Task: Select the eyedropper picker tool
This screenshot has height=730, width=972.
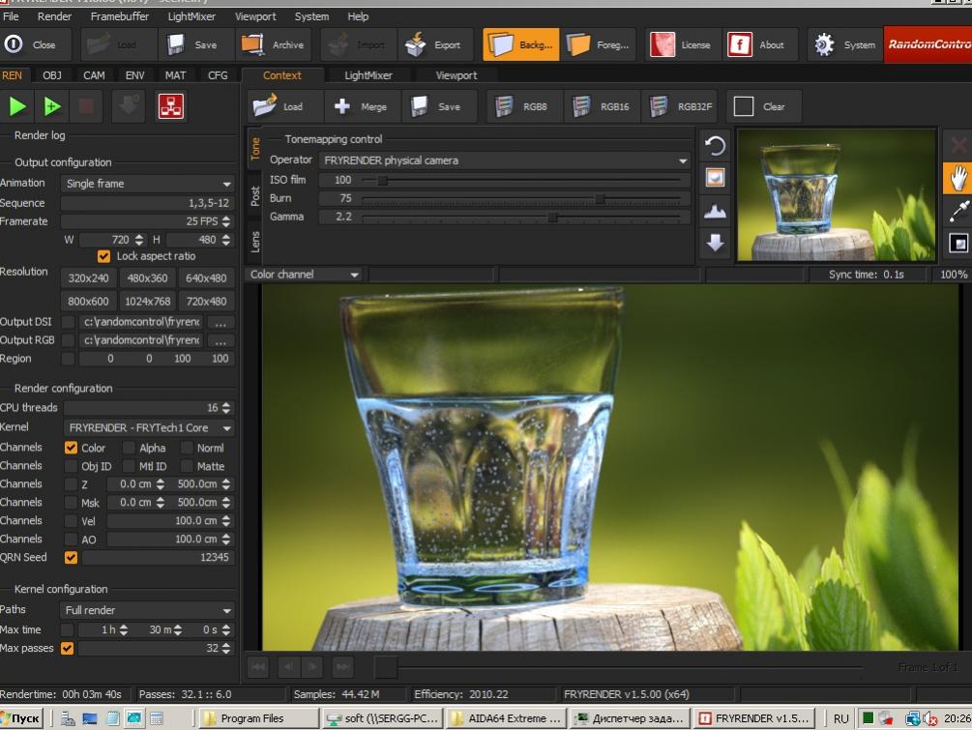Action: coord(957,212)
